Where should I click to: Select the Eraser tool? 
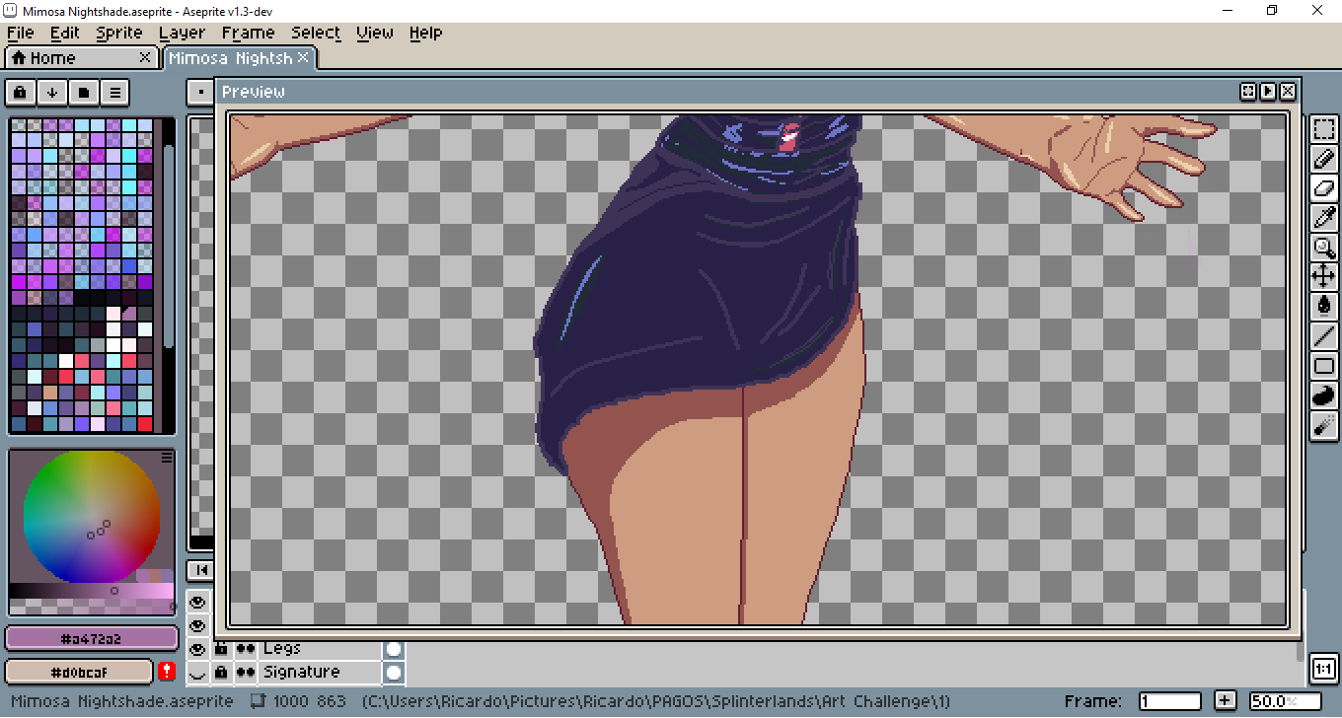coord(1324,188)
